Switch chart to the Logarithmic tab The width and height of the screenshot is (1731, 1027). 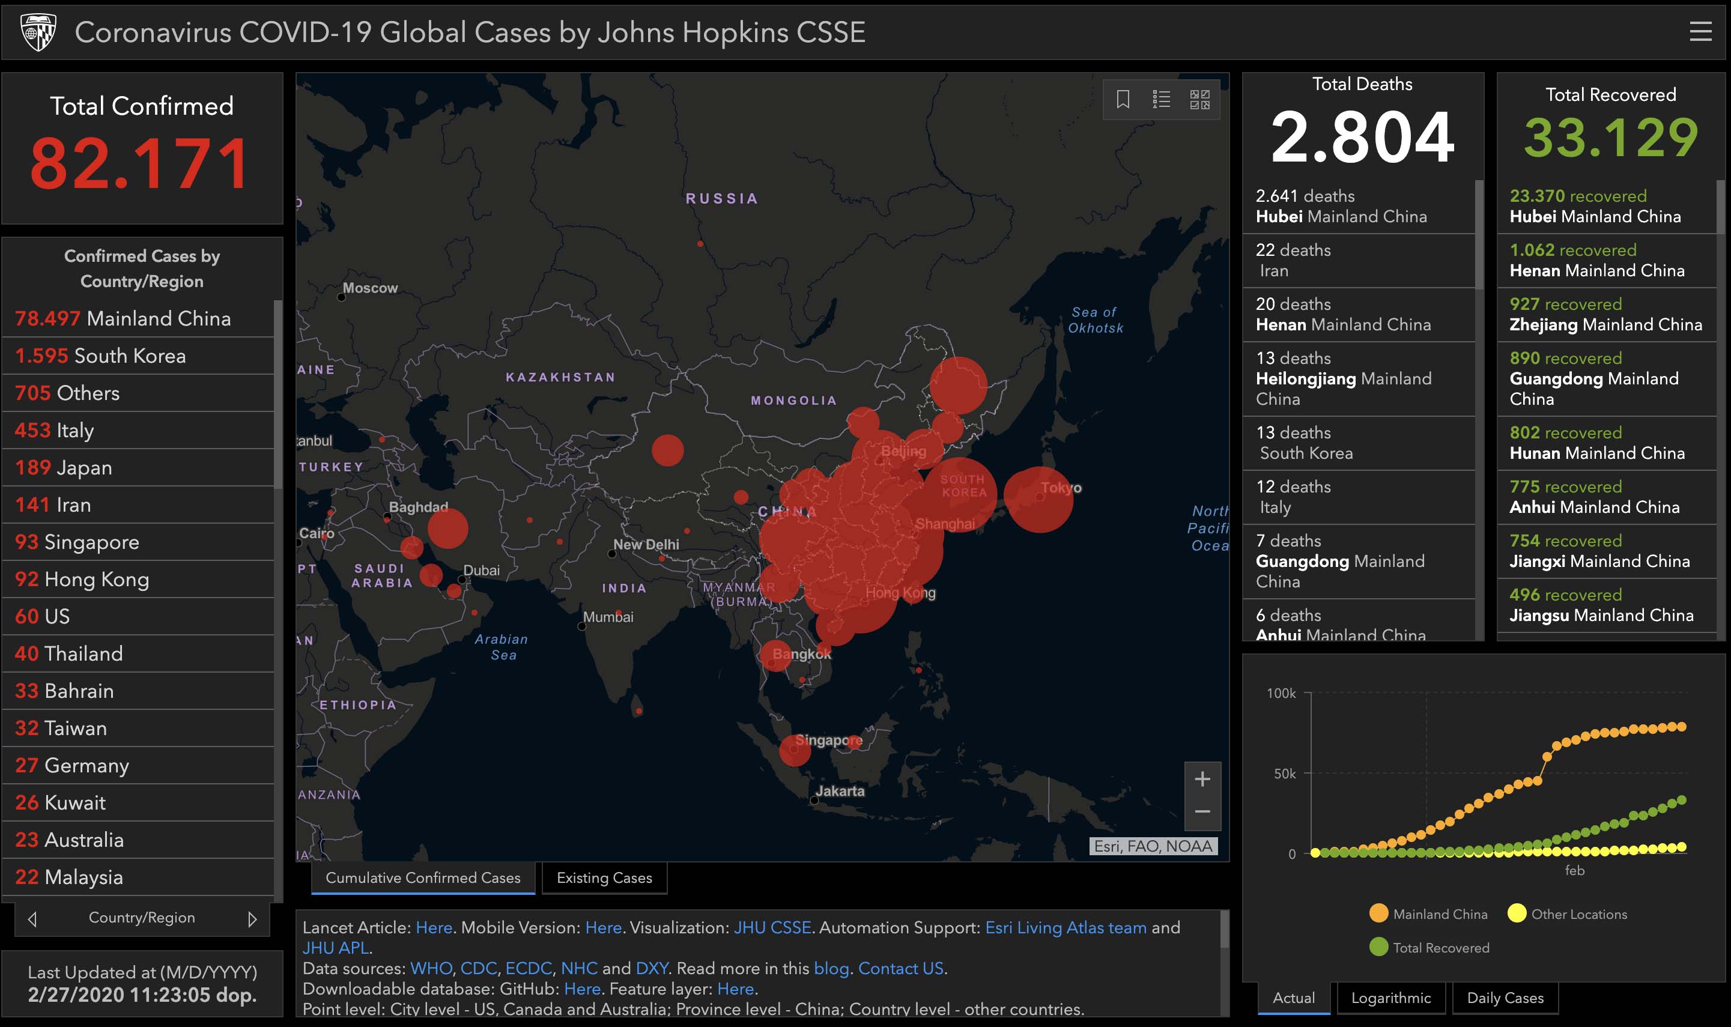pos(1390,998)
